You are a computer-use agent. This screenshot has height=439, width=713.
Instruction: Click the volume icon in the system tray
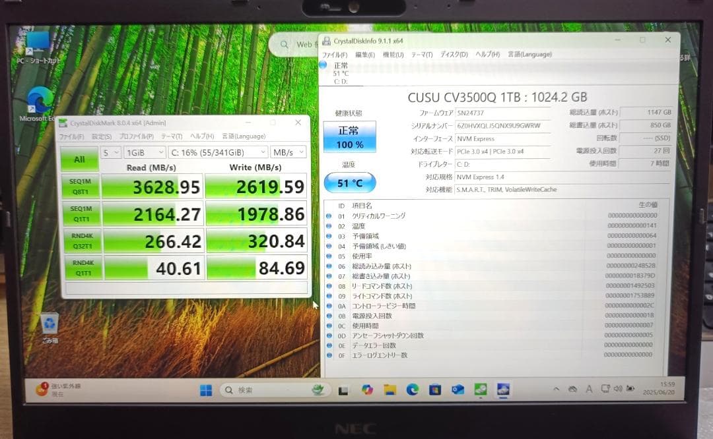click(619, 389)
